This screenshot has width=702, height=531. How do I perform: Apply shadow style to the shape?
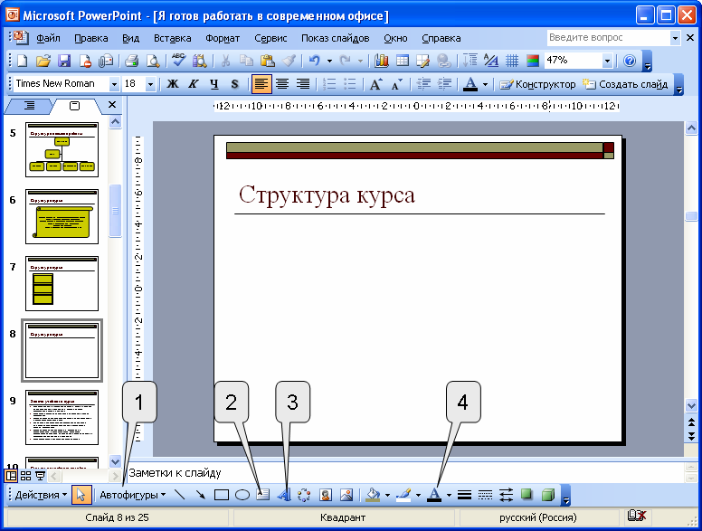pos(526,495)
